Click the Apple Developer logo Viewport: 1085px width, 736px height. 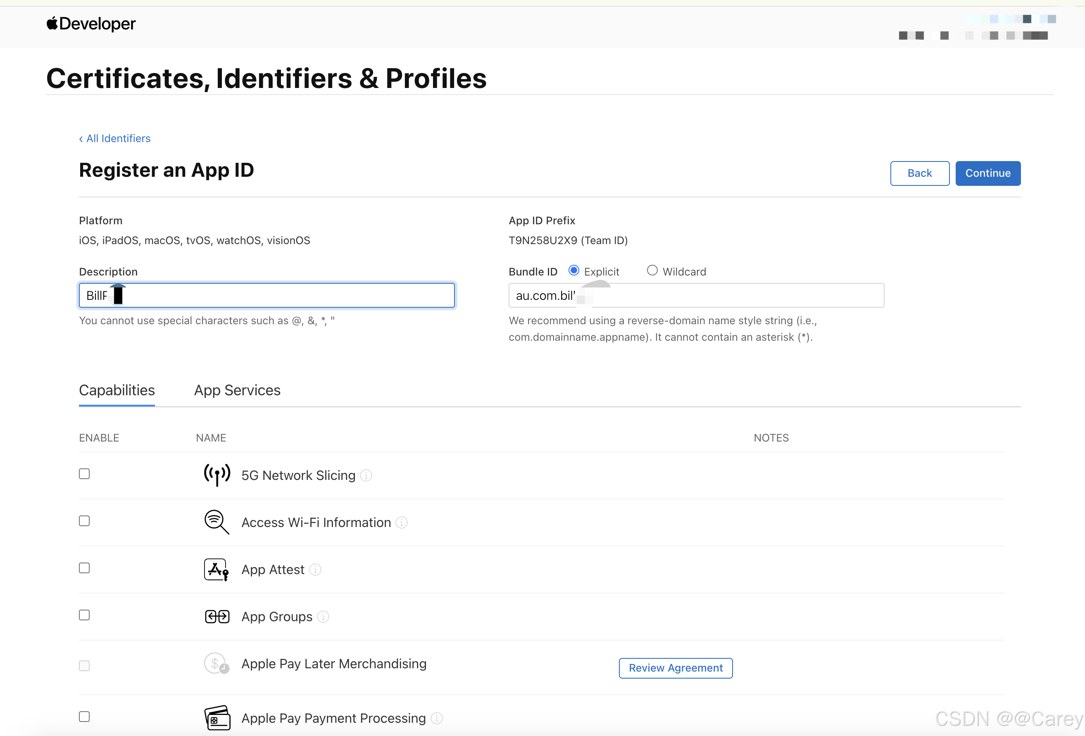click(91, 23)
